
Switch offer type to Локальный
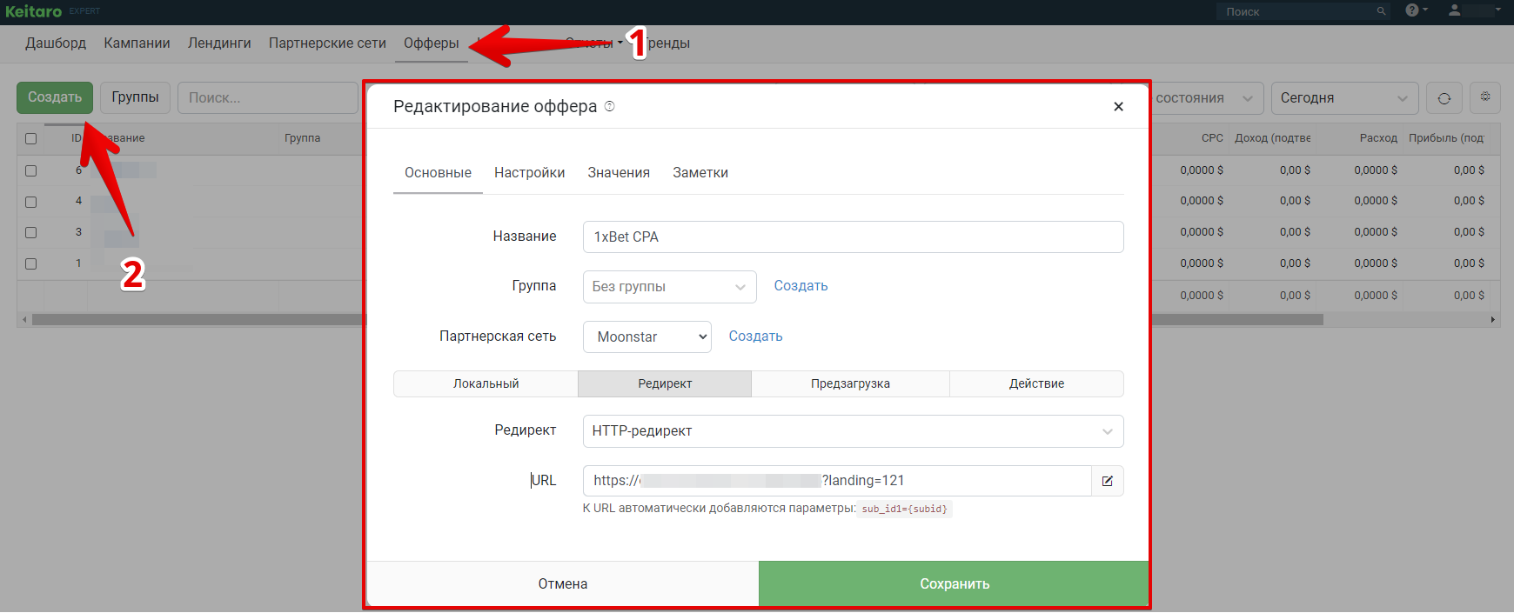tap(486, 383)
